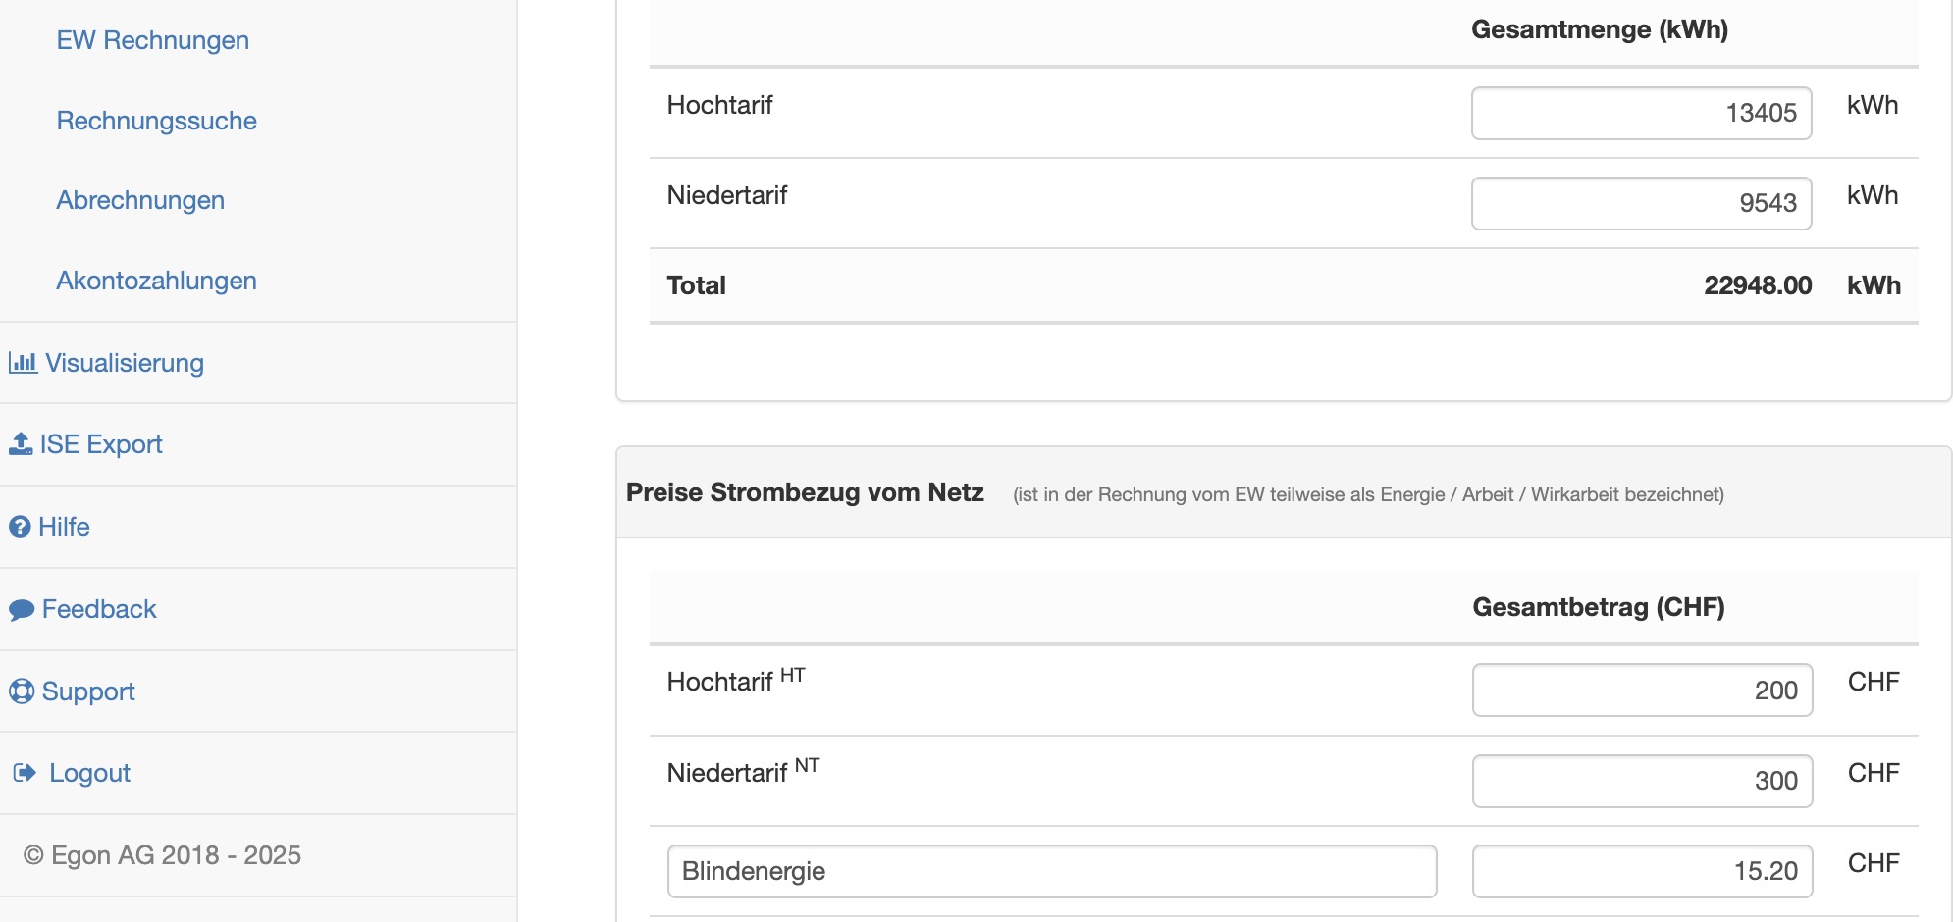Edit the Niedertarif NT CHF amount field
This screenshot has width=1953, height=922.
(x=1642, y=781)
